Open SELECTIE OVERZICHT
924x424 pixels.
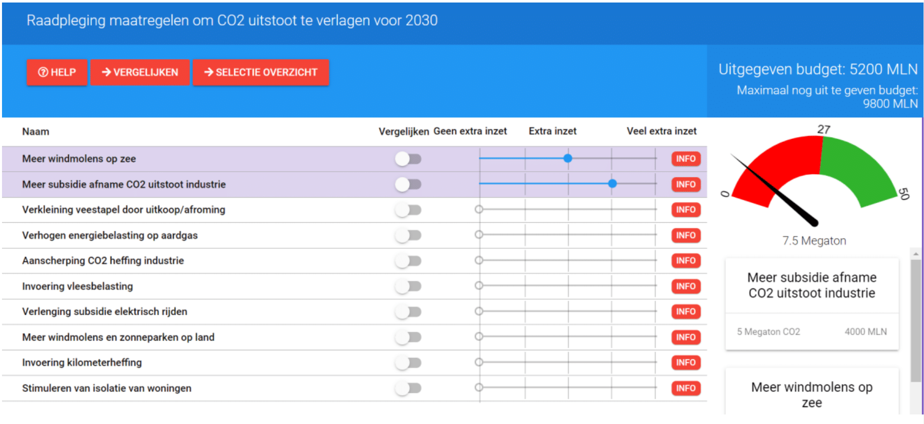click(x=261, y=72)
